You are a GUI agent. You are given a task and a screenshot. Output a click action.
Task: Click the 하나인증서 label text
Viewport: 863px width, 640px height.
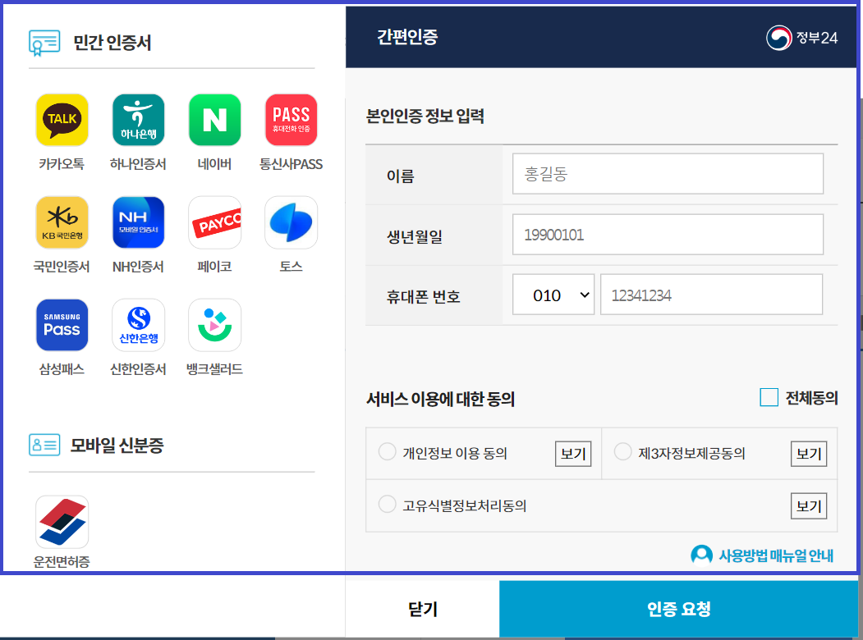tap(138, 164)
